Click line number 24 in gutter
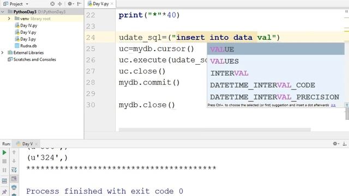Screen dimensions: 349x196 (x=91, y=38)
